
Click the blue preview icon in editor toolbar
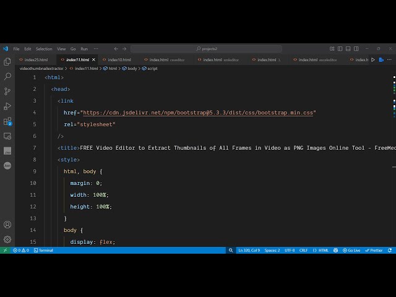click(381, 60)
